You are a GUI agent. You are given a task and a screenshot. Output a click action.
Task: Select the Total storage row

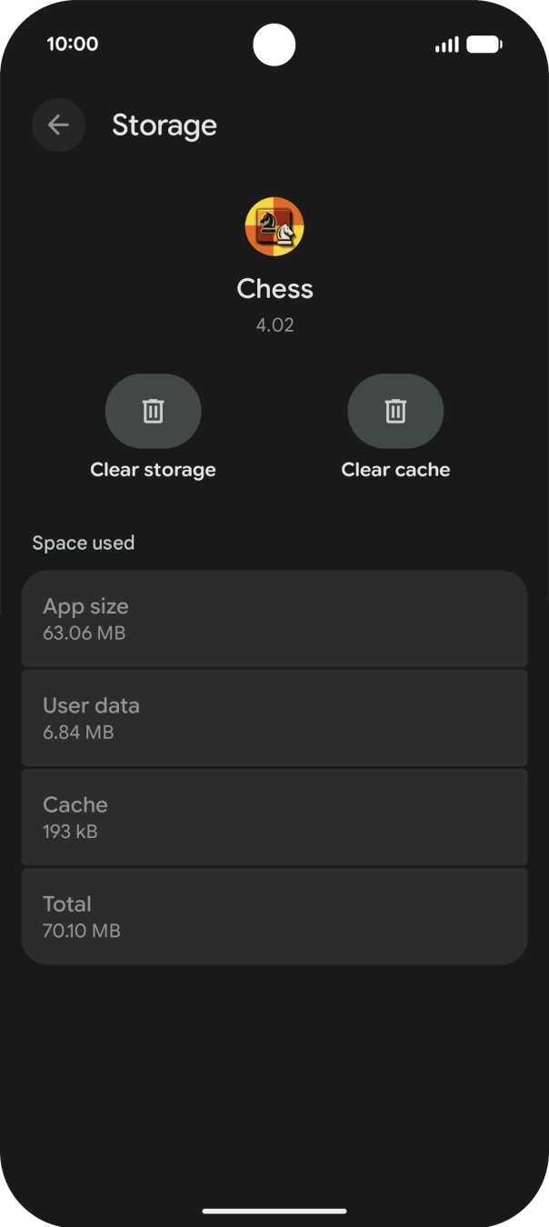click(274, 915)
